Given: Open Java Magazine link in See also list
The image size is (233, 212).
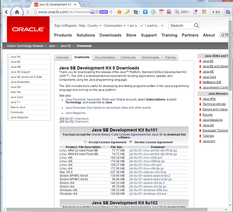Looking at the screenshot, I should [75, 113].
